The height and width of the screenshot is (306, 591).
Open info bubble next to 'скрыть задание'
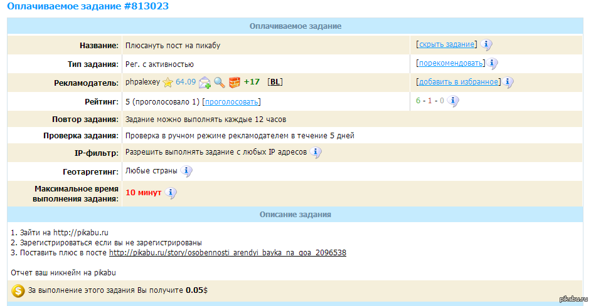click(486, 45)
